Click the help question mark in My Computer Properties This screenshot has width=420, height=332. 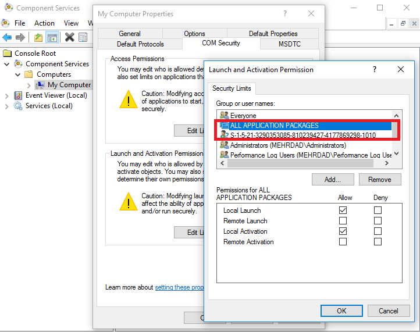(285, 13)
